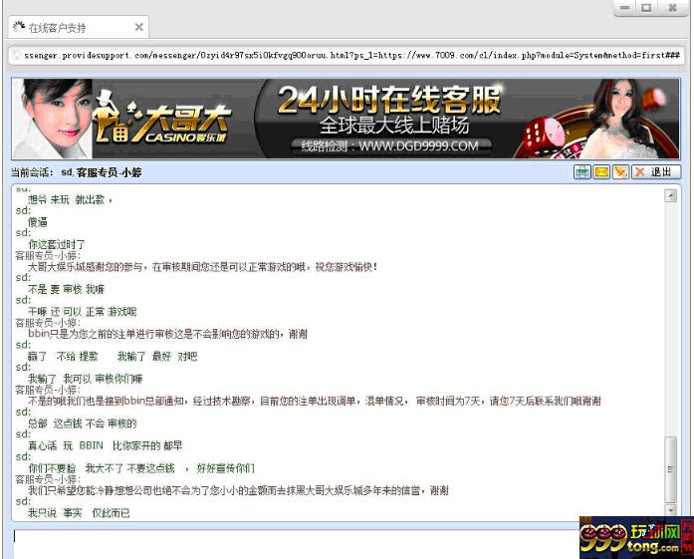Maximize the chat window
This screenshot has height=559, width=694.
(x=646, y=8)
